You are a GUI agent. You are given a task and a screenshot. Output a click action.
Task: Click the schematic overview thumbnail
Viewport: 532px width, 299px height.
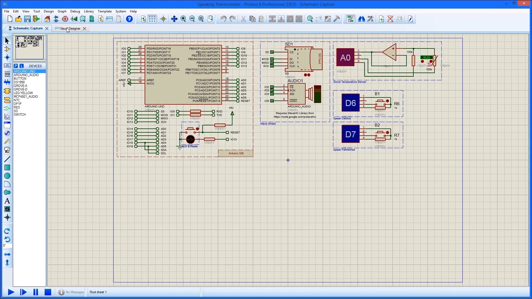(x=29, y=47)
